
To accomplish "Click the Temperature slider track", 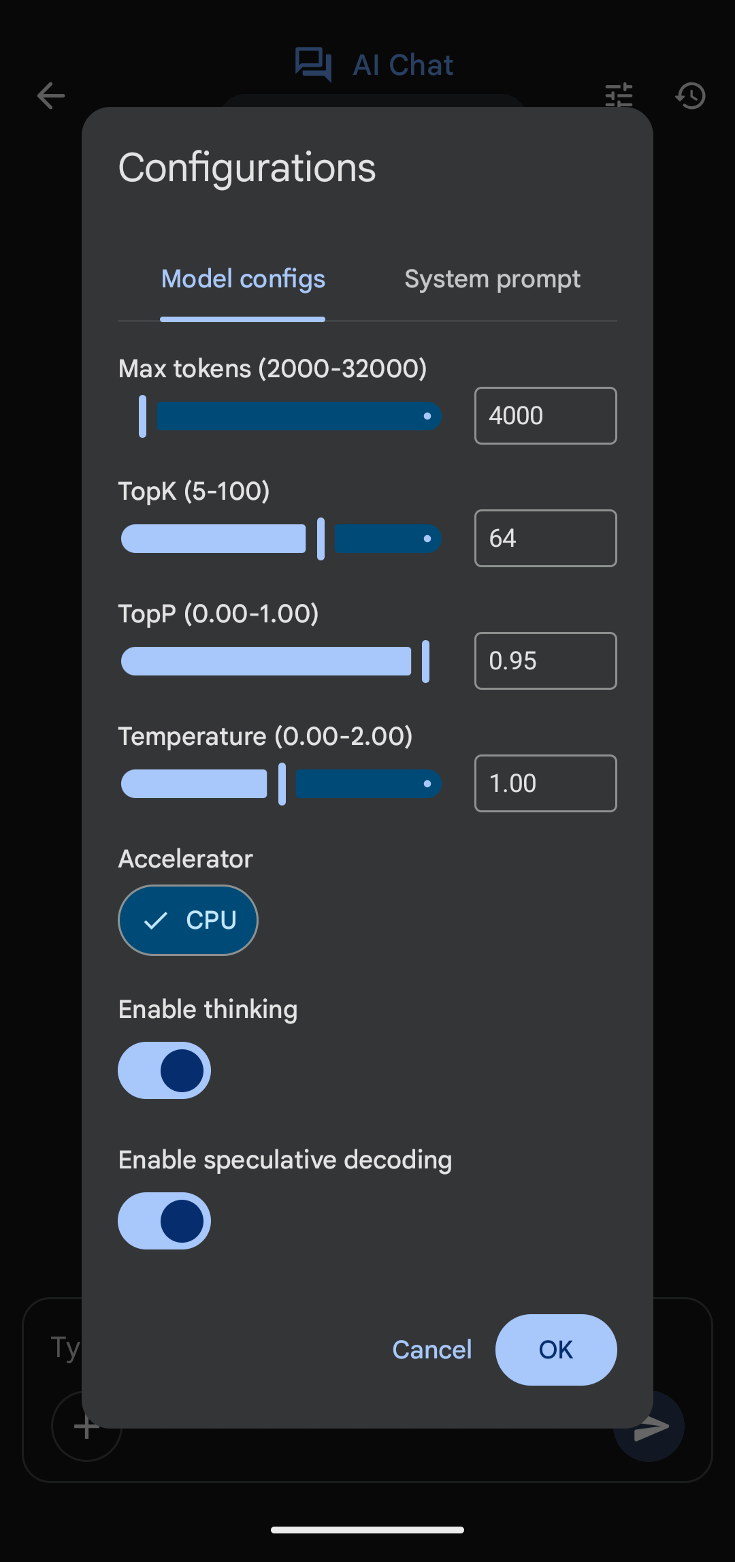I will point(281,784).
